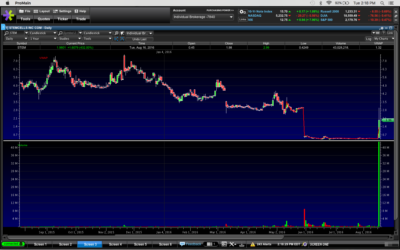Click the NASDAQ index label
400x250 pixels.
point(255,16)
